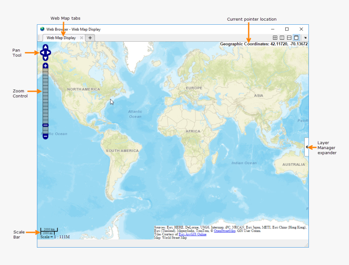Click the SOUTH AMERICA map label
This screenshot has height=265, width=349.
122,151
